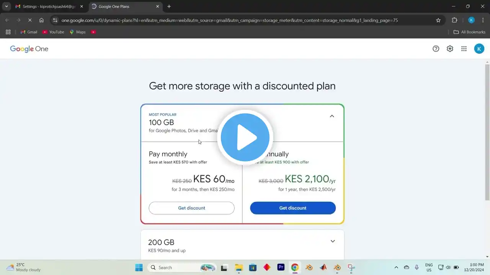Close the Google One Plans tab
Image resolution: width=490 pixels, height=275 pixels.
(x=157, y=6)
